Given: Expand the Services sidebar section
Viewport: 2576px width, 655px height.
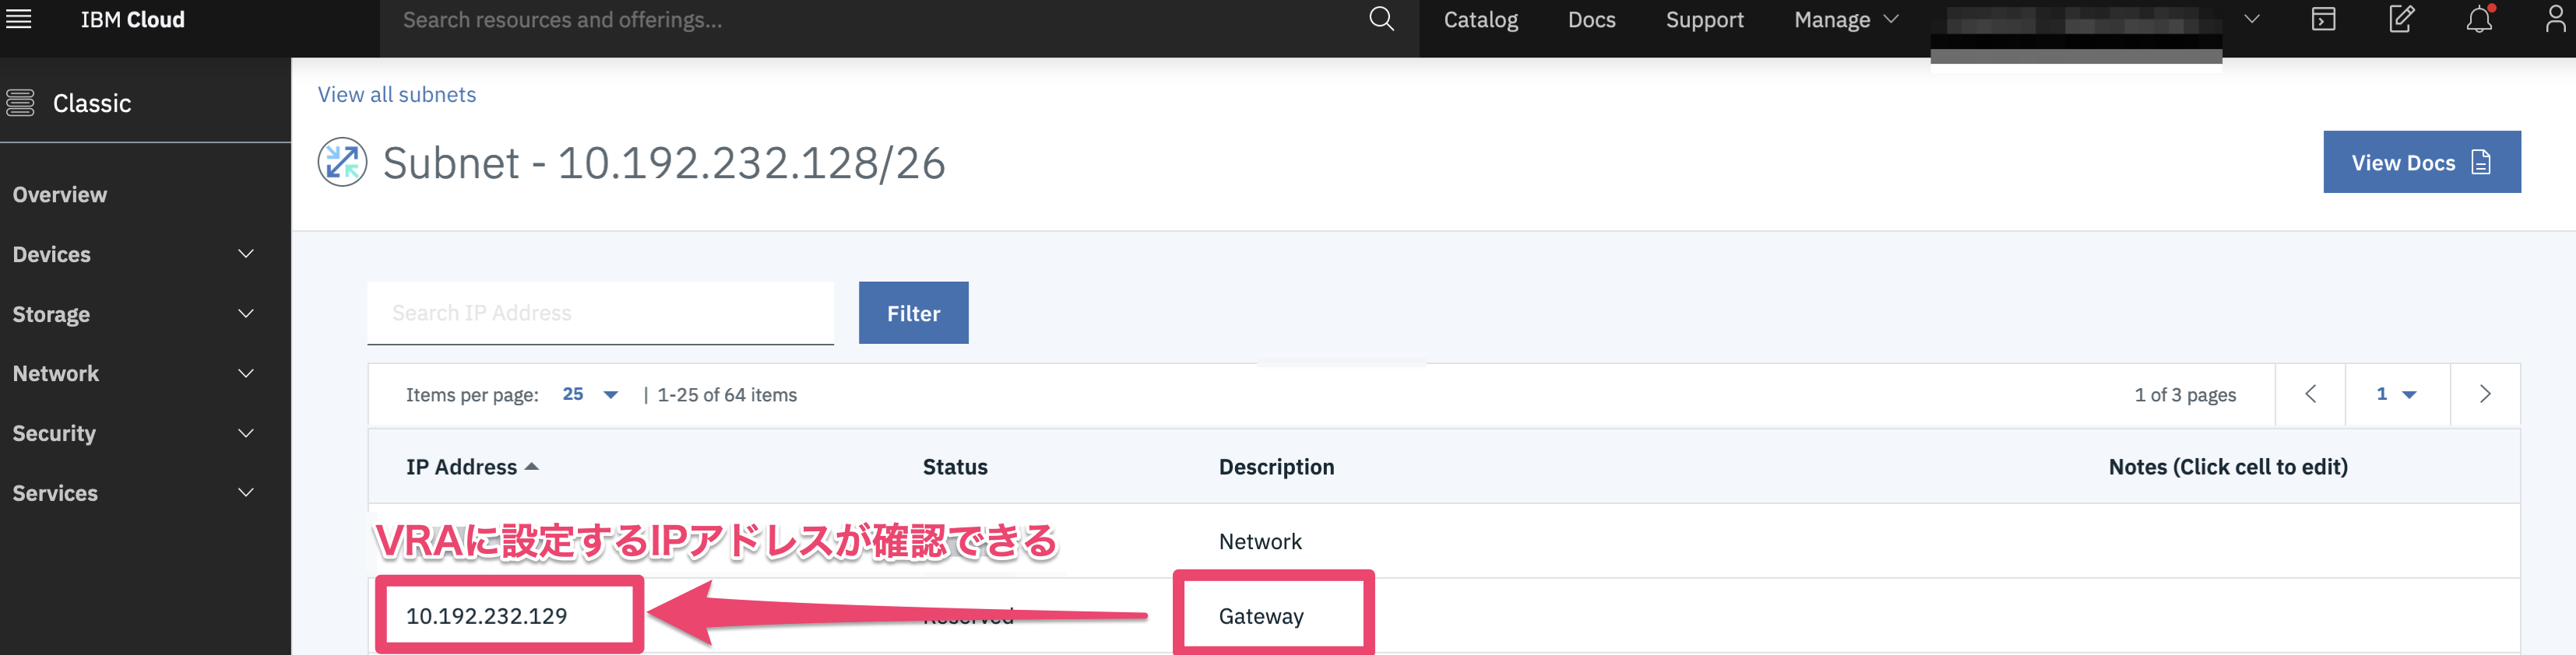Looking at the screenshot, I should pyautogui.click(x=133, y=493).
